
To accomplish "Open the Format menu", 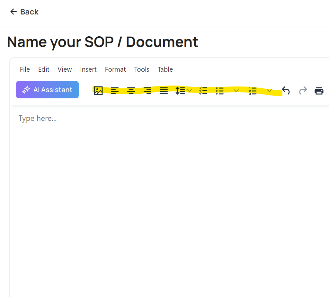I will (115, 69).
